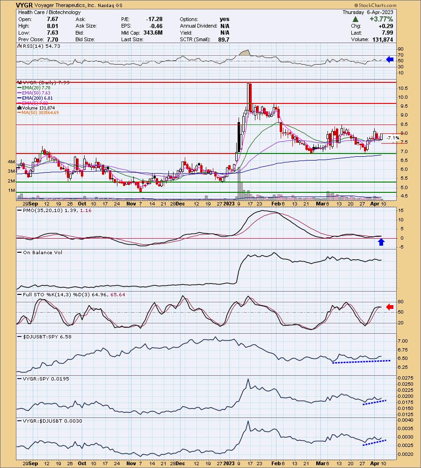Click the Thursday 6-Apr-2023 date label
This screenshot has width=421, height=468.
(368, 12)
